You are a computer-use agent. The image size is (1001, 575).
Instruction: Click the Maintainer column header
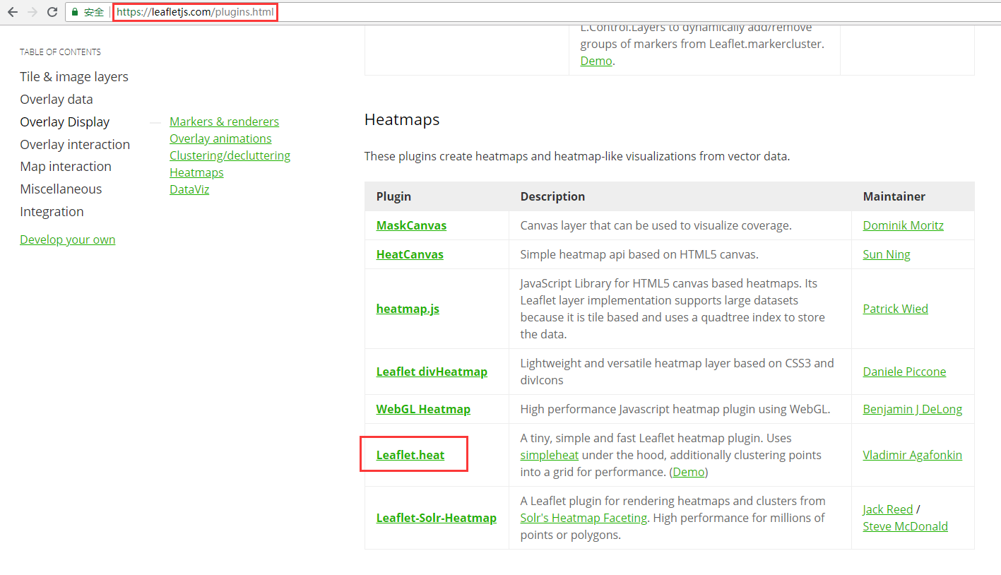coord(894,196)
